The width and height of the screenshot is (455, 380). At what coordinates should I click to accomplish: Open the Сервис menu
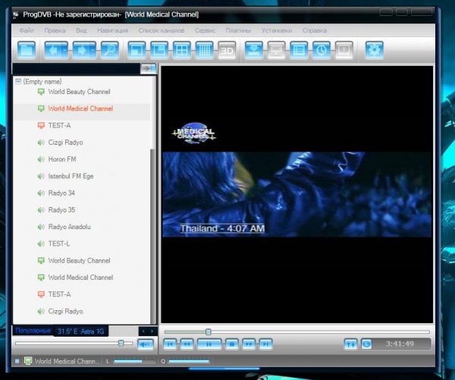point(206,30)
